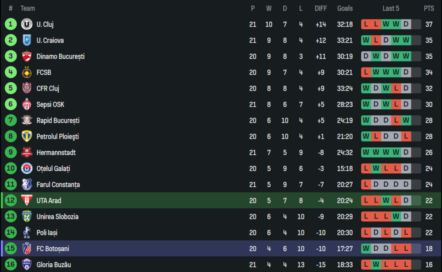This screenshot has width=442, height=272.
Task: Click the Sepsi OSK crest icon
Action: 27,104
